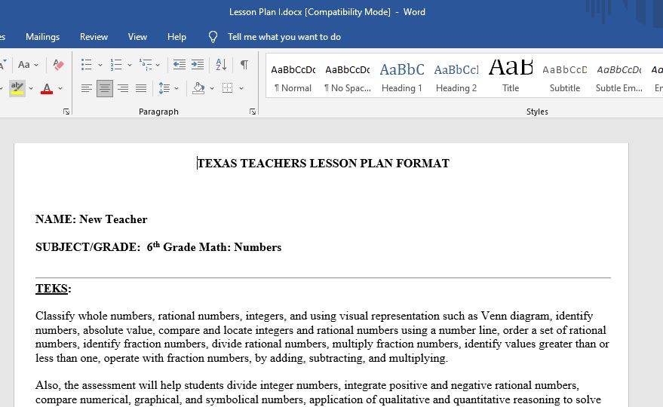Apply text highlight color
The image size is (663, 407).
click(17, 88)
